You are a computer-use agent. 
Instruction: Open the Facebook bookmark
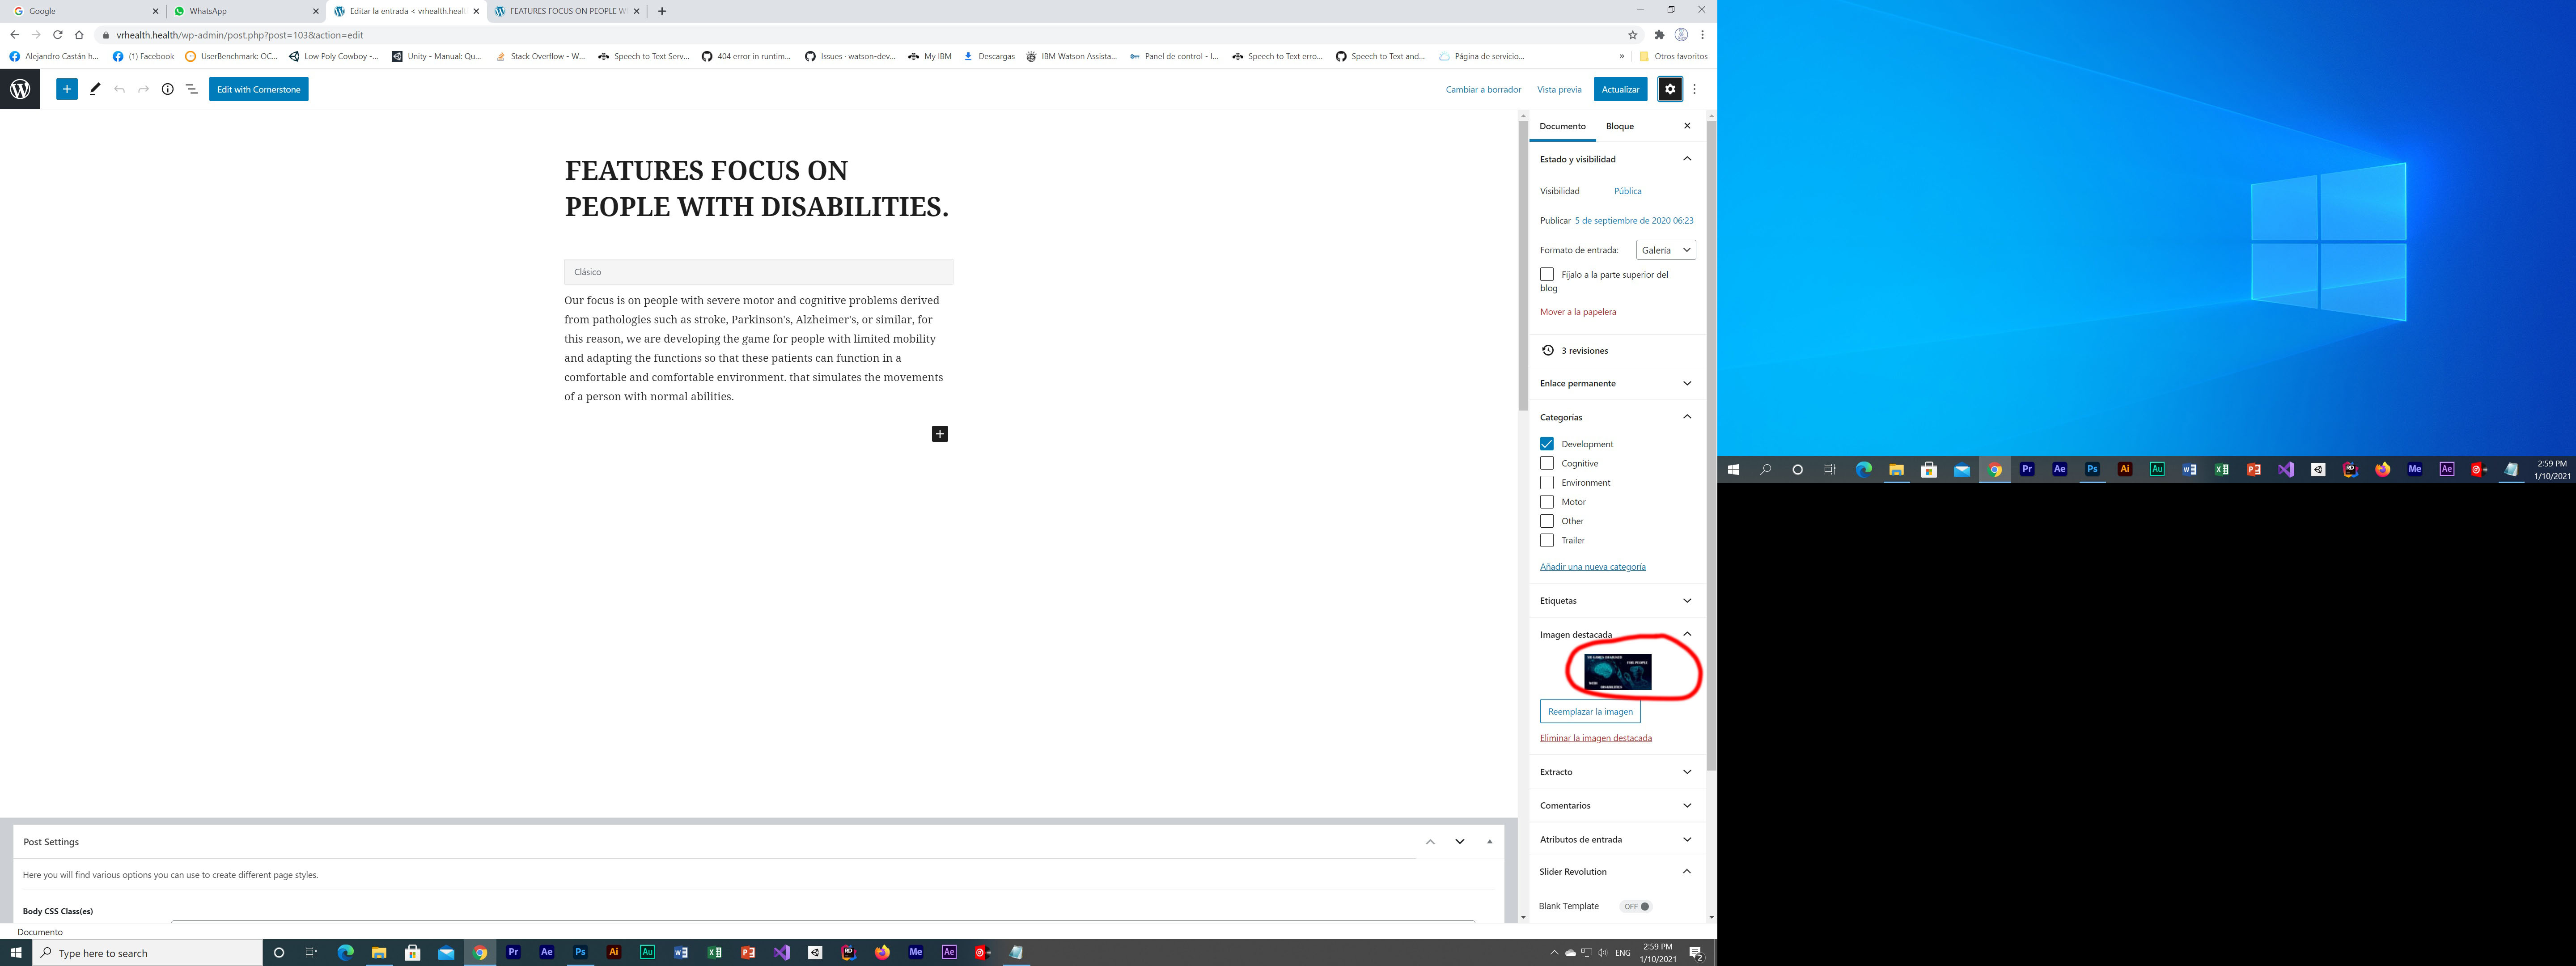[143, 56]
